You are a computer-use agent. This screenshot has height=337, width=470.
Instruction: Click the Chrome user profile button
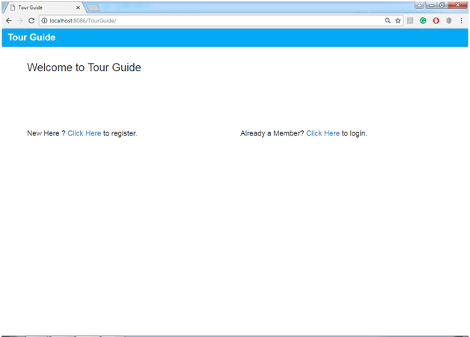[419, 5]
